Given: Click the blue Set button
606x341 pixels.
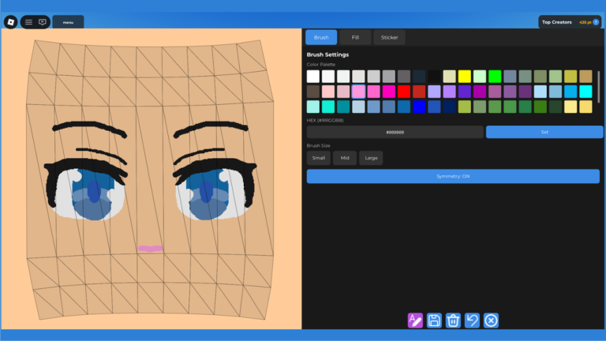Looking at the screenshot, I should 544,132.
